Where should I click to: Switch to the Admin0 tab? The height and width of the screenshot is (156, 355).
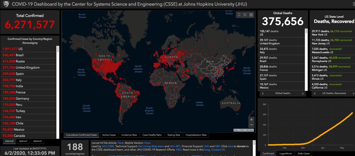[x=9, y=141]
